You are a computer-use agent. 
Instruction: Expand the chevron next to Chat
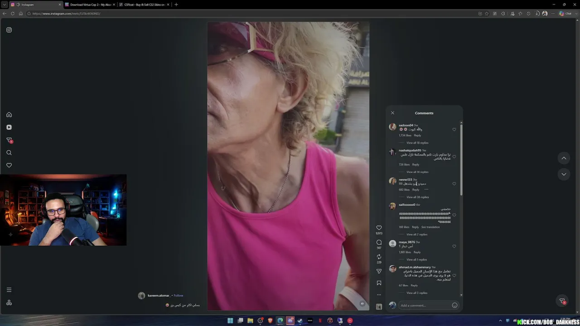click(575, 14)
